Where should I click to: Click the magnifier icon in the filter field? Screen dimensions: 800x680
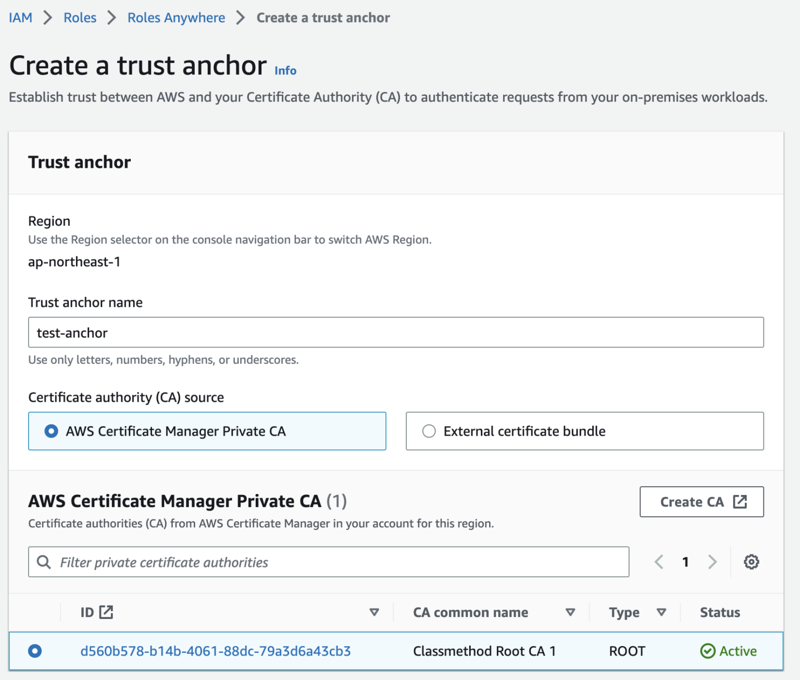(x=44, y=562)
